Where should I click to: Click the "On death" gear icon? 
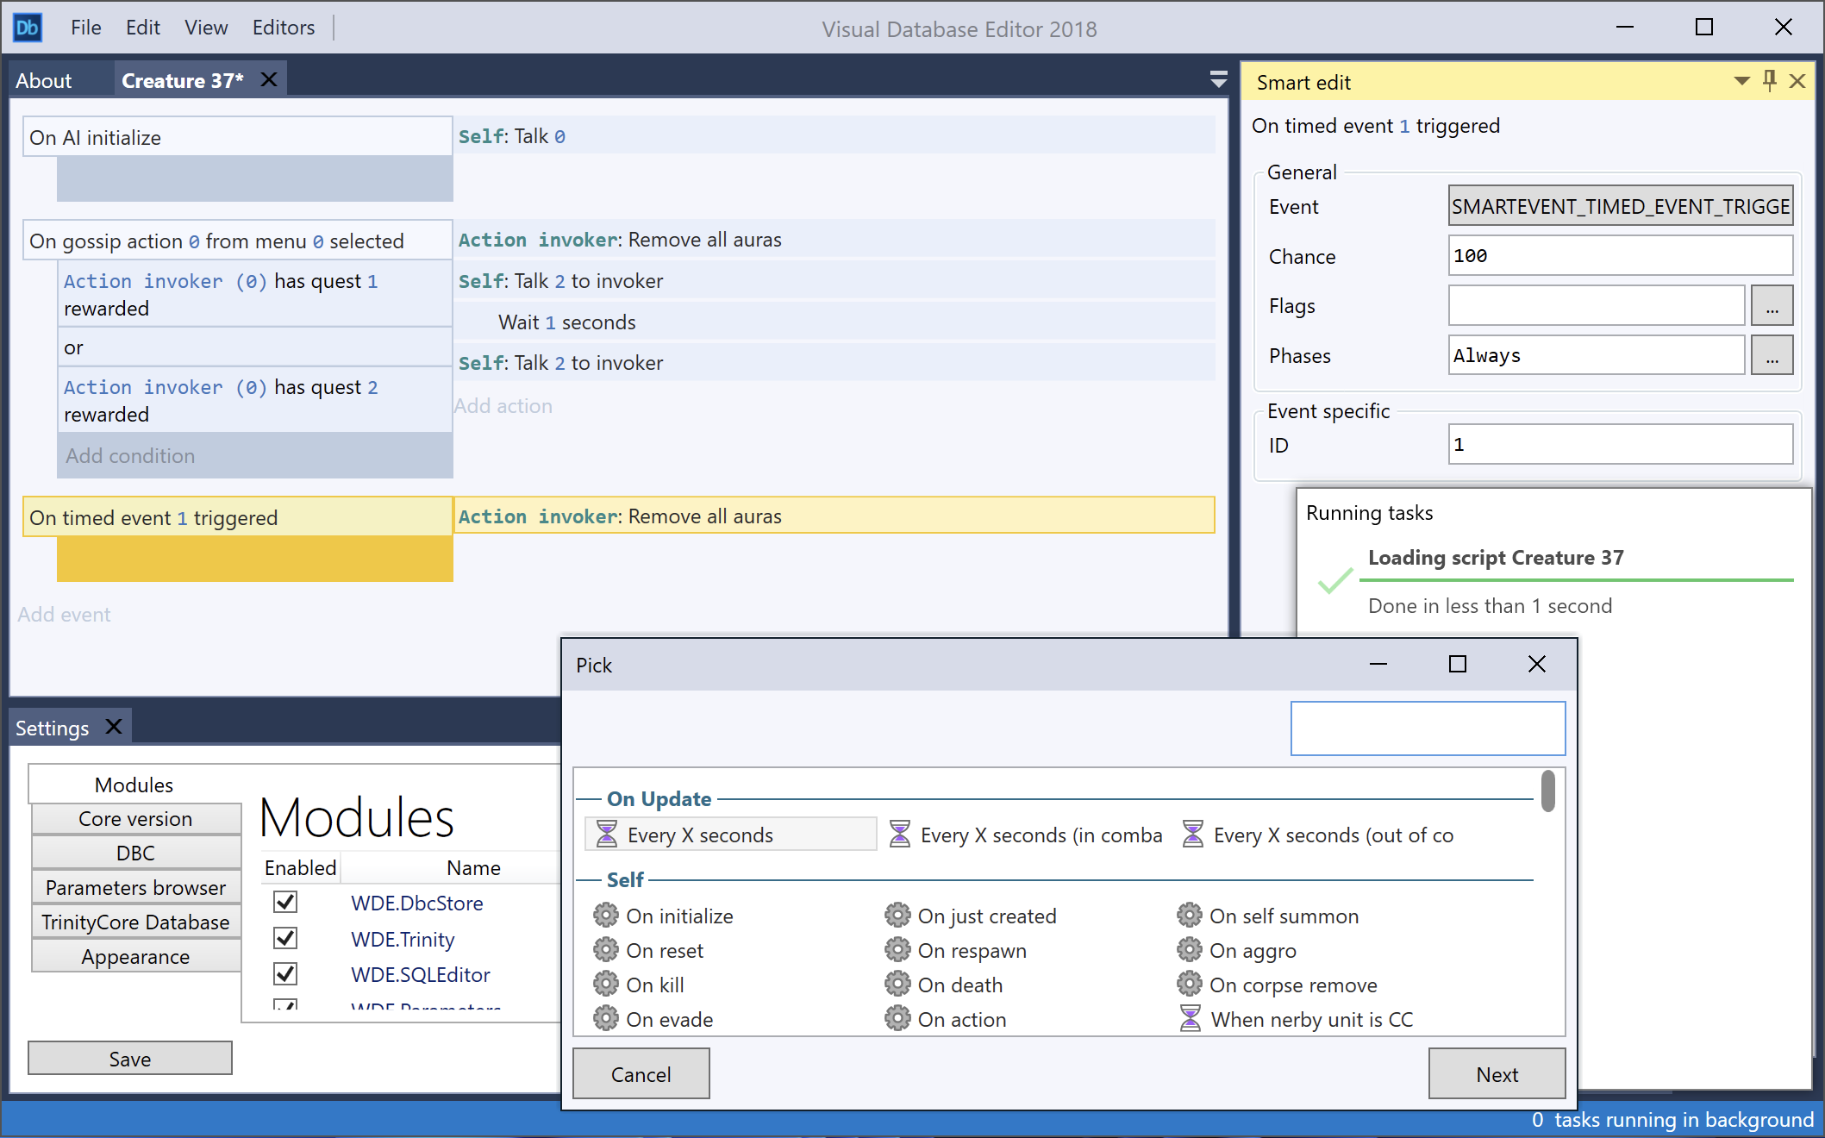(898, 984)
